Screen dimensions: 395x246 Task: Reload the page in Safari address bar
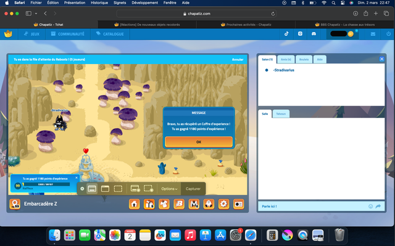click(x=273, y=14)
